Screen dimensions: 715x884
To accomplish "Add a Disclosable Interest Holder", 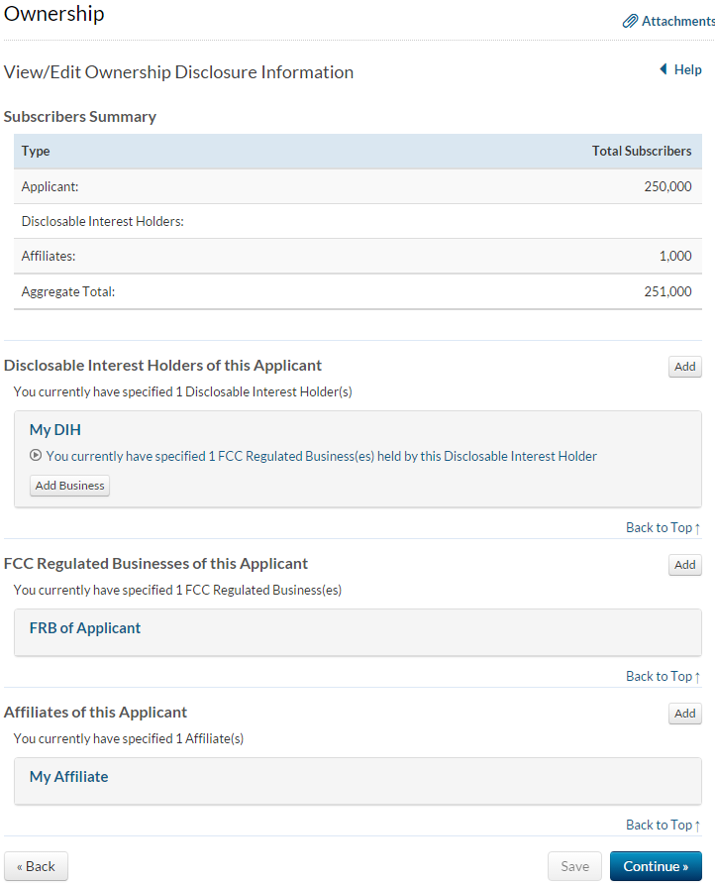I will [x=684, y=367].
